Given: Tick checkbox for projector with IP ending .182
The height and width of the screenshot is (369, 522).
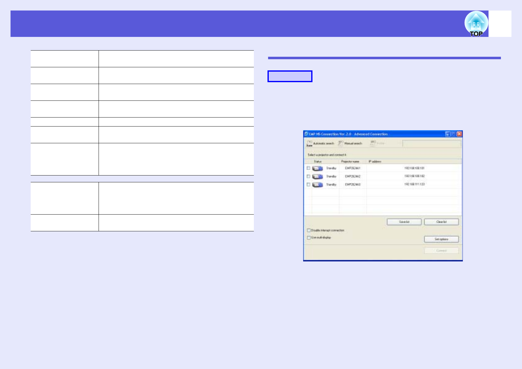Looking at the screenshot, I should click(308, 176).
